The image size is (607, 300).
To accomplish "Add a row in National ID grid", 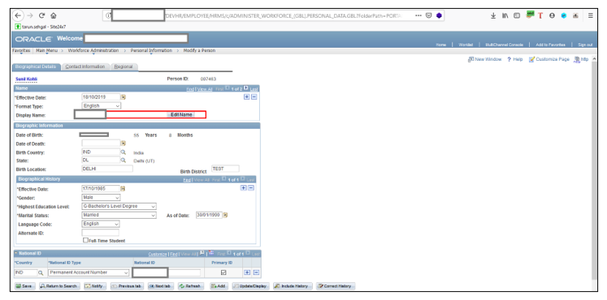I will tap(246, 272).
